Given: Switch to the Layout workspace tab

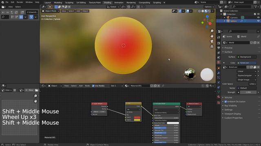Looking at the screenshot, I should tap(48, 2).
